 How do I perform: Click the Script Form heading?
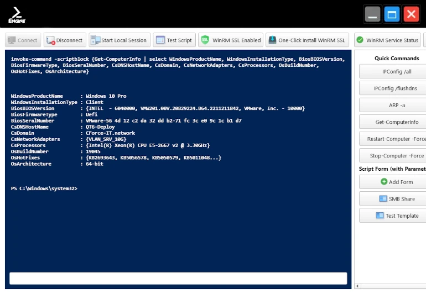392,169
